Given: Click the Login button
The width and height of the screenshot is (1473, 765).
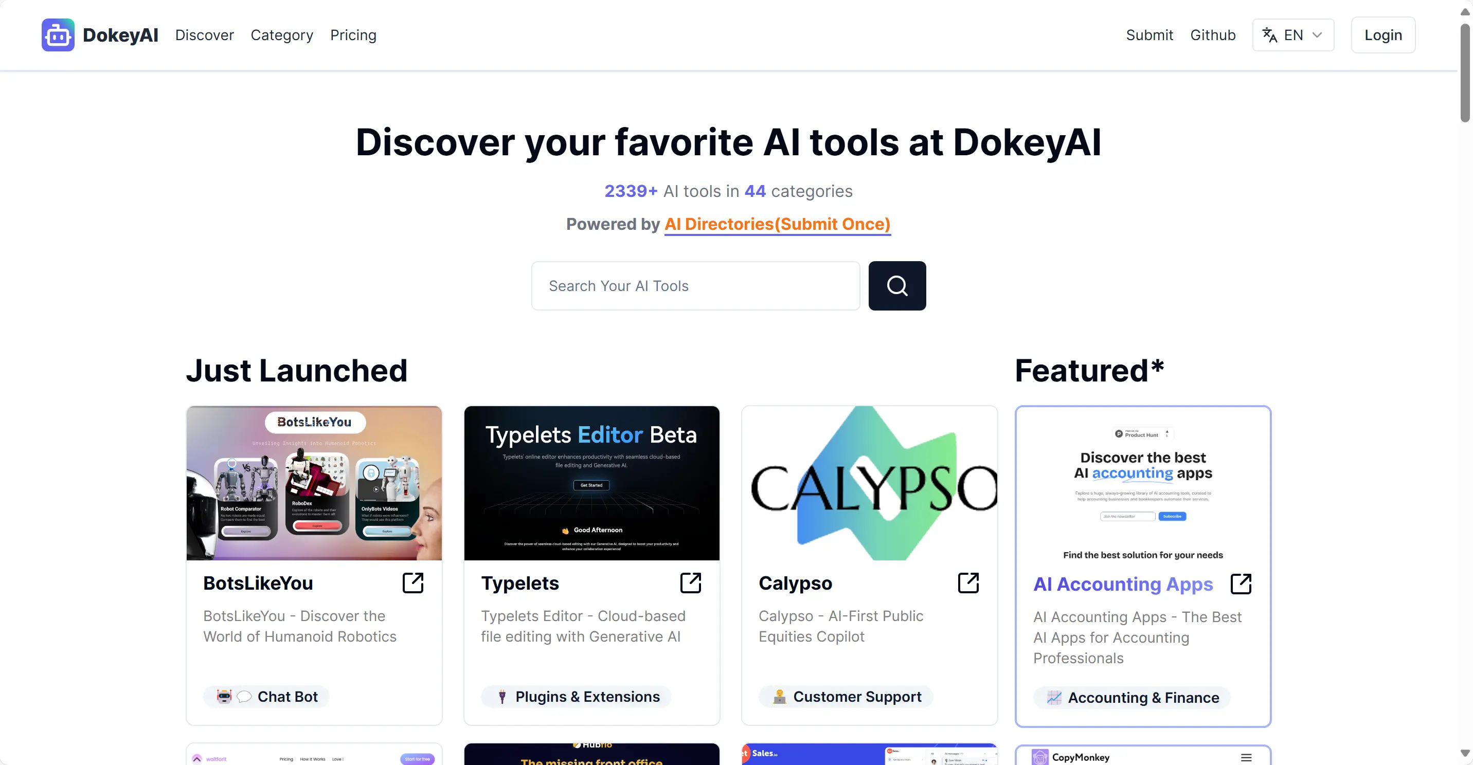Looking at the screenshot, I should click(1383, 35).
